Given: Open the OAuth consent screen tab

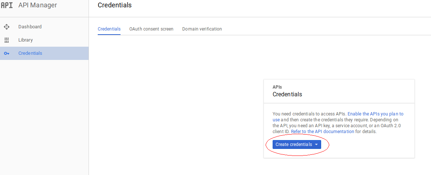Looking at the screenshot, I should click(151, 29).
